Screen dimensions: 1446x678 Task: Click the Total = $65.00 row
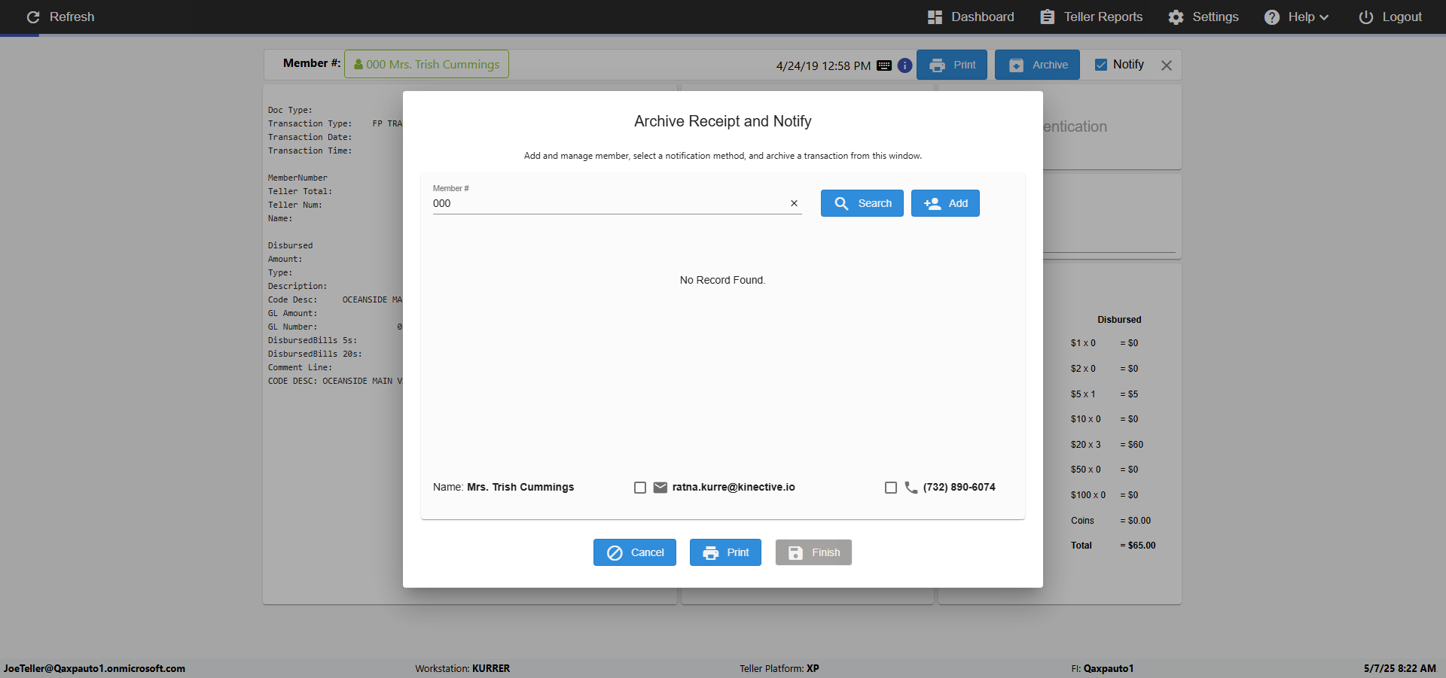point(1113,546)
